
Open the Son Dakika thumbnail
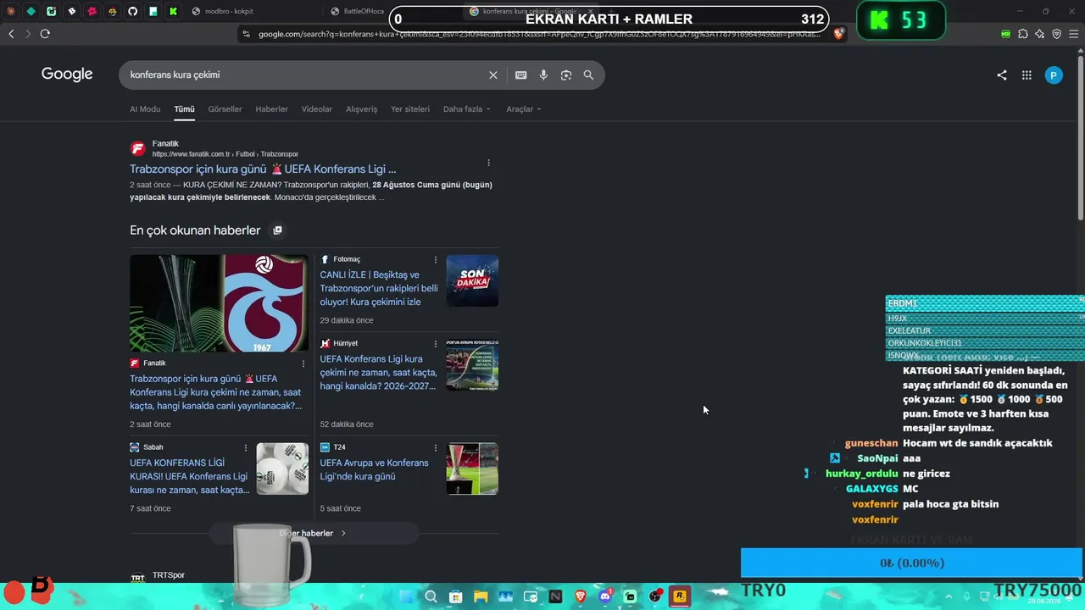pos(472,280)
